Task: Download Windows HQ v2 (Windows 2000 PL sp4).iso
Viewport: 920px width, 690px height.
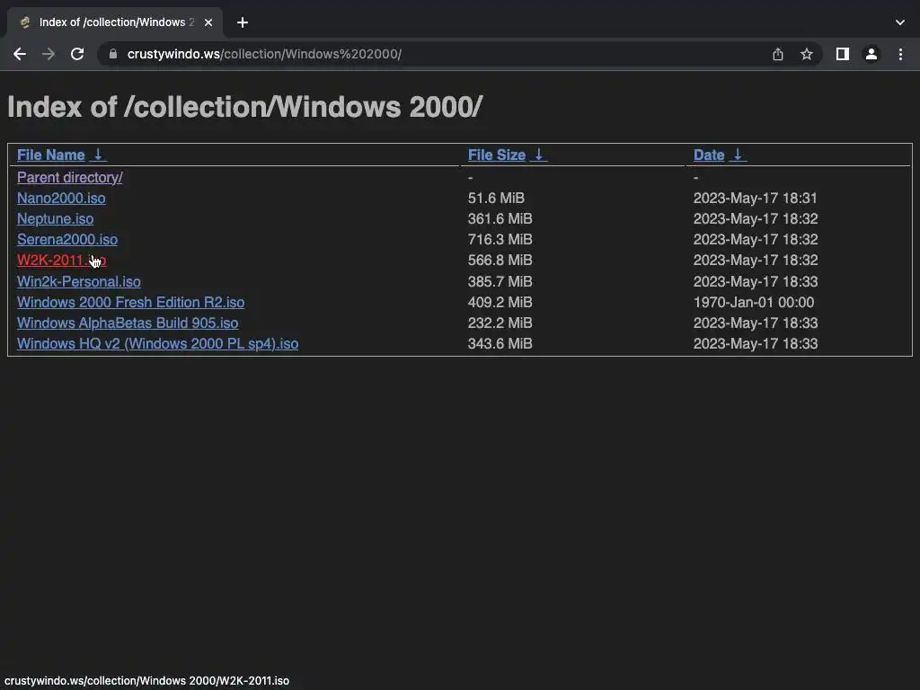Action: coord(157,344)
